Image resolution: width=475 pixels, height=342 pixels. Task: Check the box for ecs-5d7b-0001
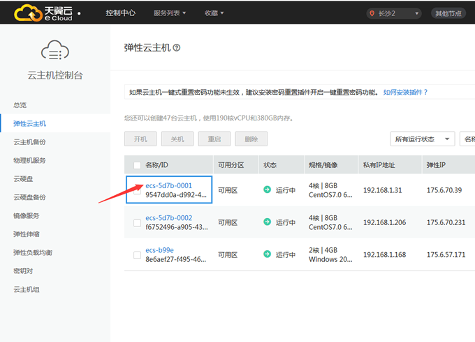[137, 191]
